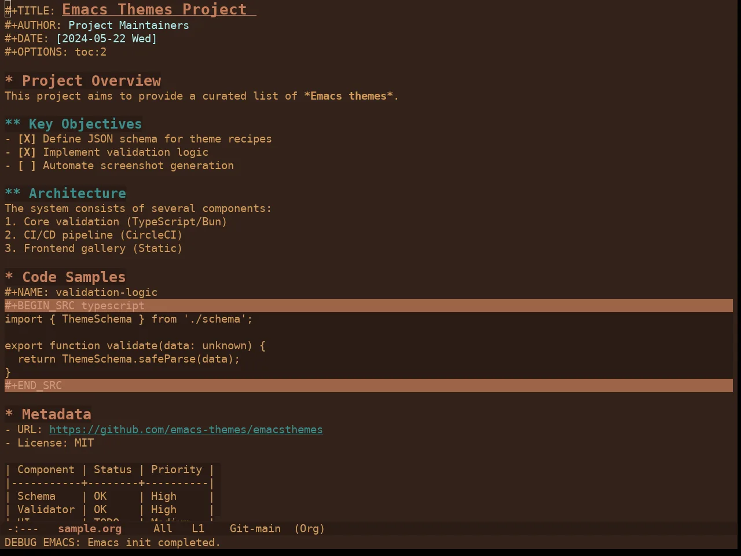Image resolution: width=741 pixels, height=556 pixels.
Task: Click the bold '*Emacs themes*' text
Action: click(x=349, y=96)
